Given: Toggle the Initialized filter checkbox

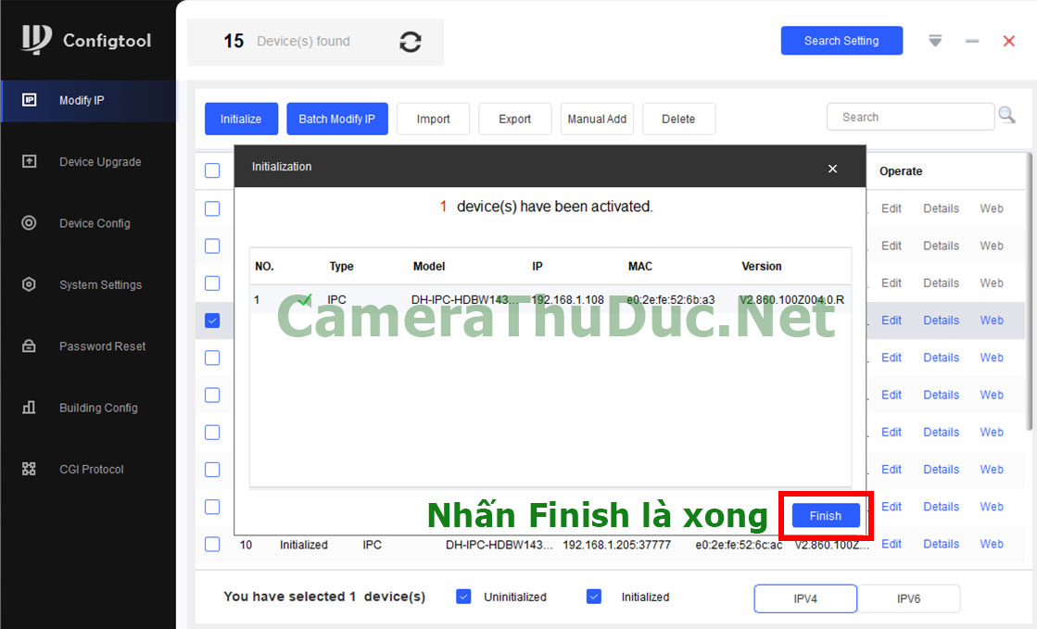Looking at the screenshot, I should [594, 597].
